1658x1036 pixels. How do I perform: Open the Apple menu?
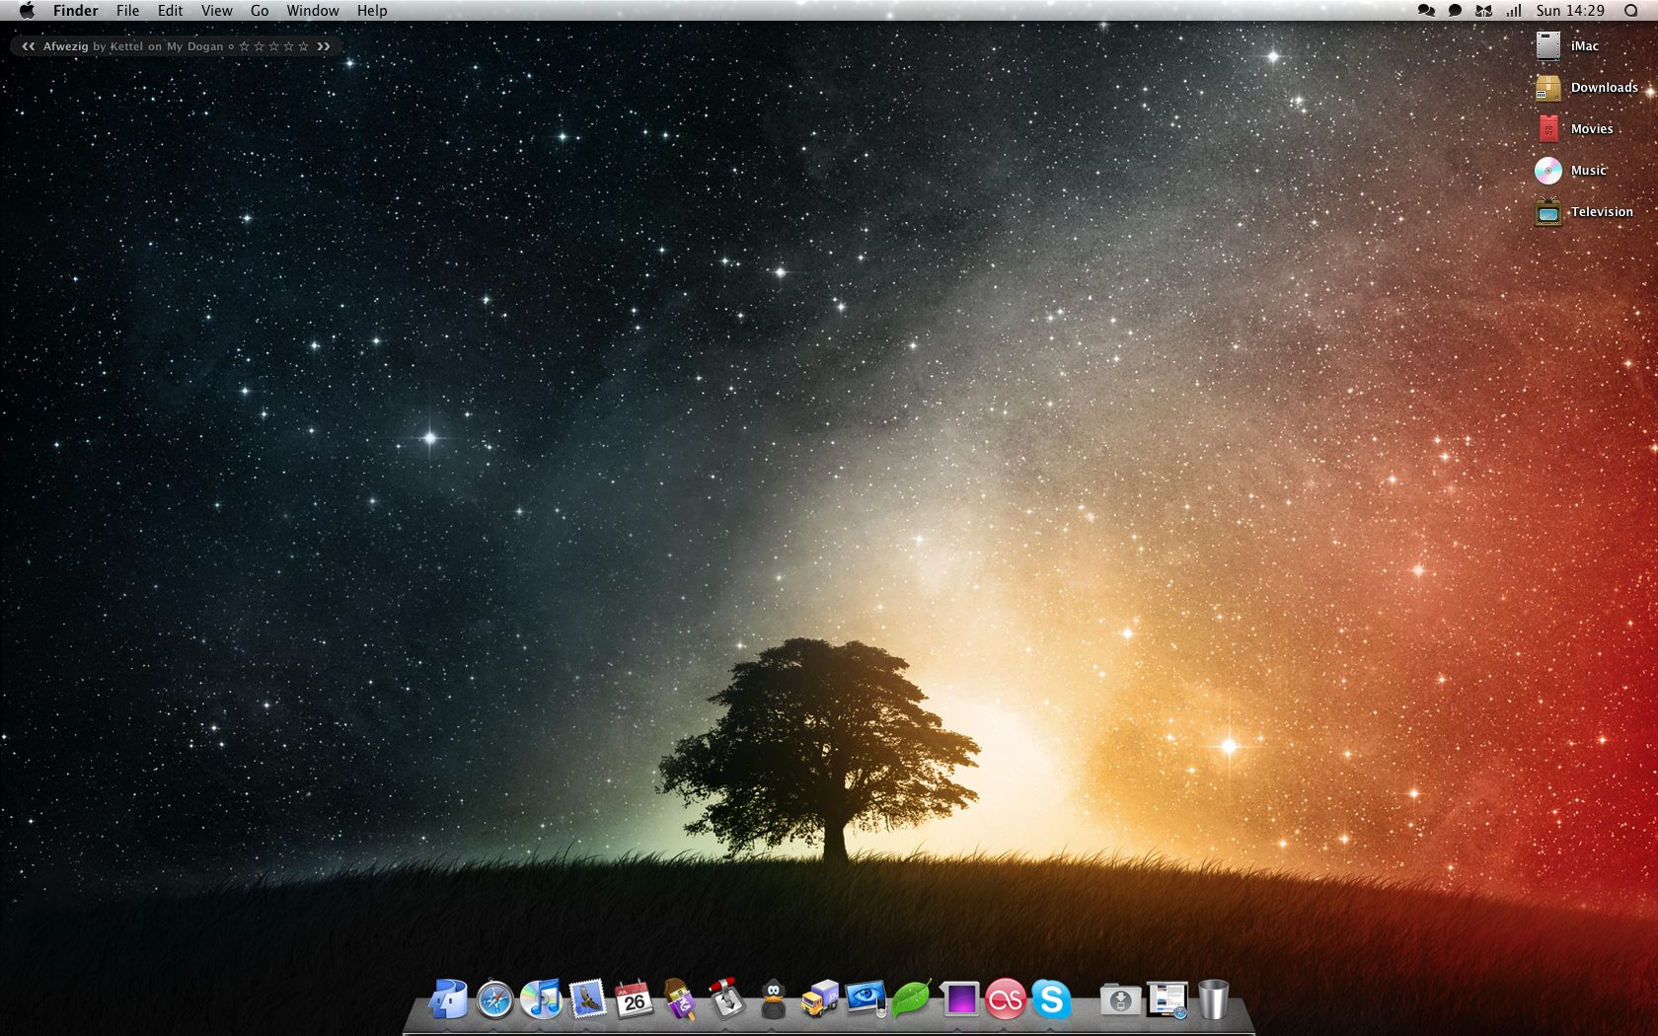click(x=27, y=11)
